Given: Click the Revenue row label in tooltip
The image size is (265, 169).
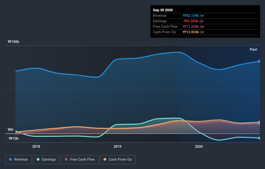Looking at the screenshot, I should pyautogui.click(x=160, y=15).
